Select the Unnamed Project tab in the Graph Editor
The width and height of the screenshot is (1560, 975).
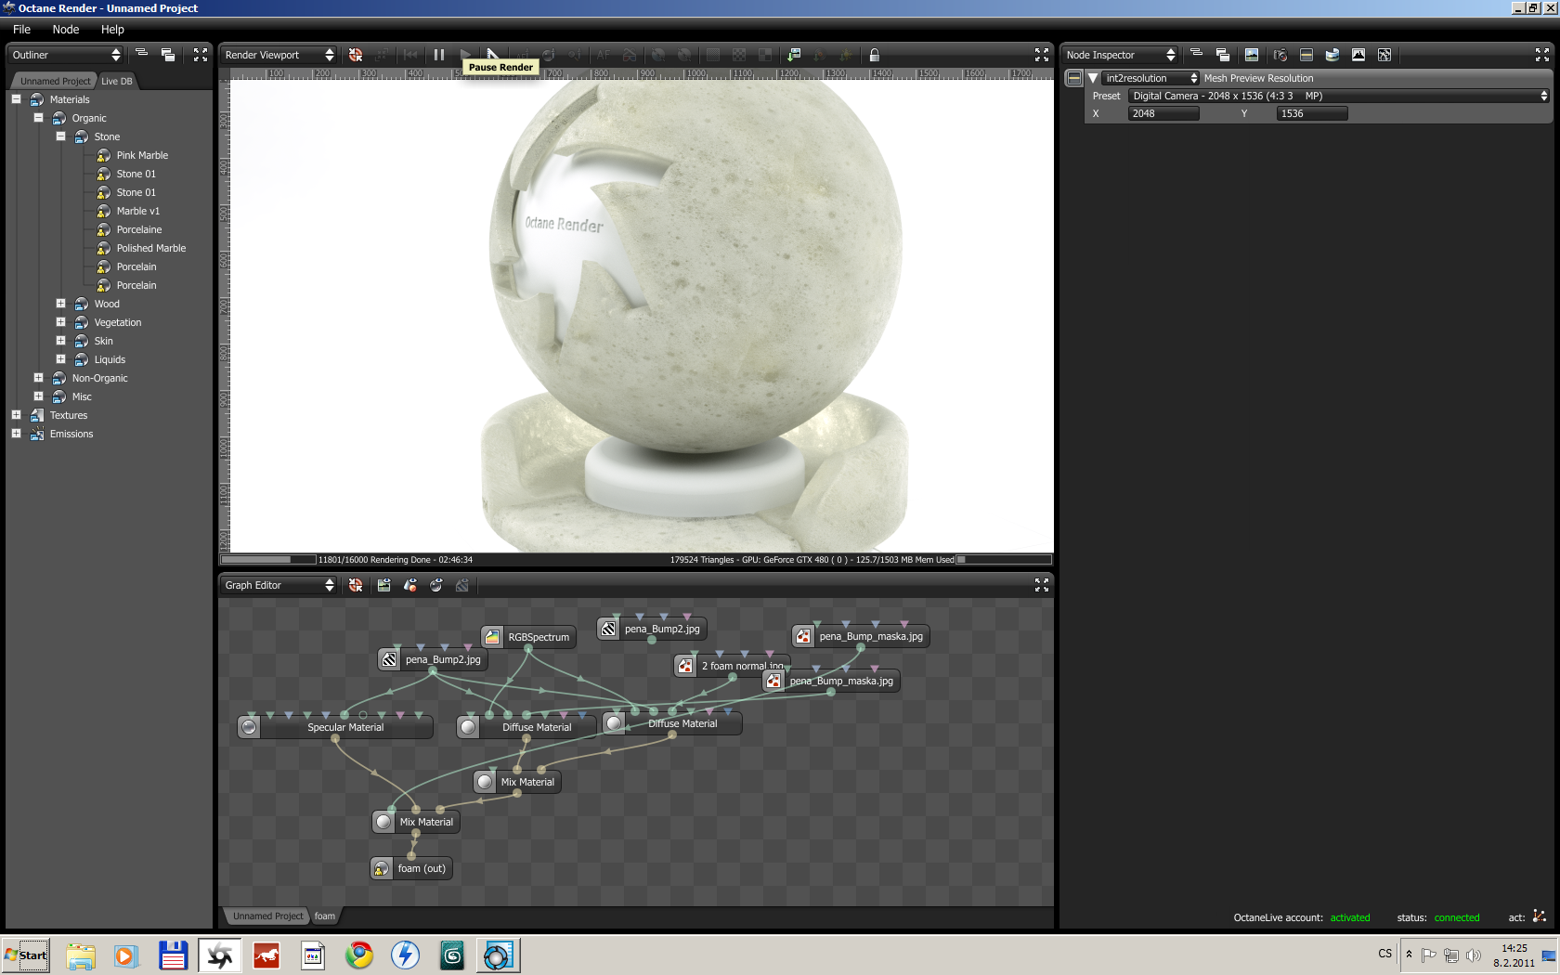click(267, 916)
